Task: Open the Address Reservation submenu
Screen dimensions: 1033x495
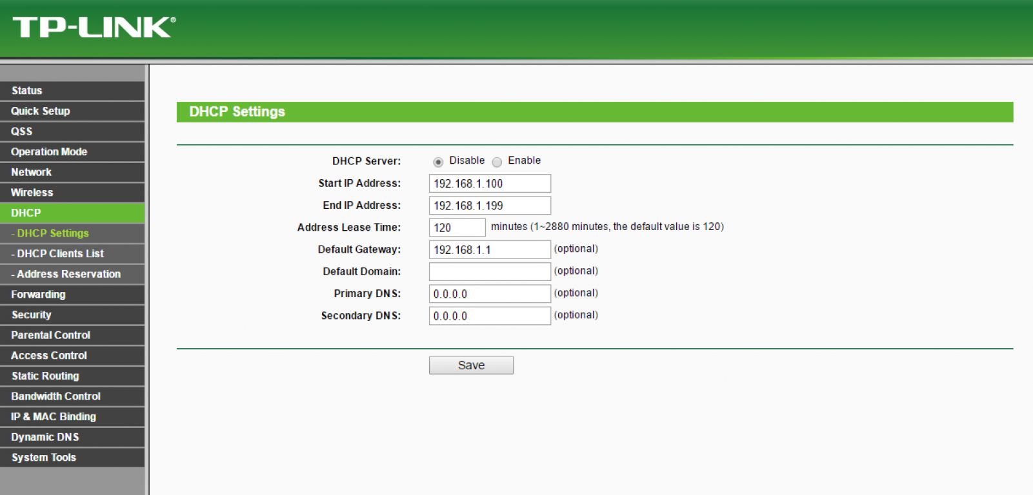Action: click(x=72, y=274)
